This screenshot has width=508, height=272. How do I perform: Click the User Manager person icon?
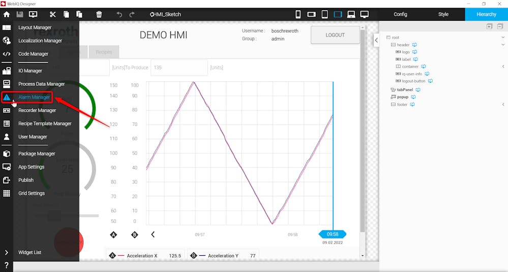tap(7, 137)
